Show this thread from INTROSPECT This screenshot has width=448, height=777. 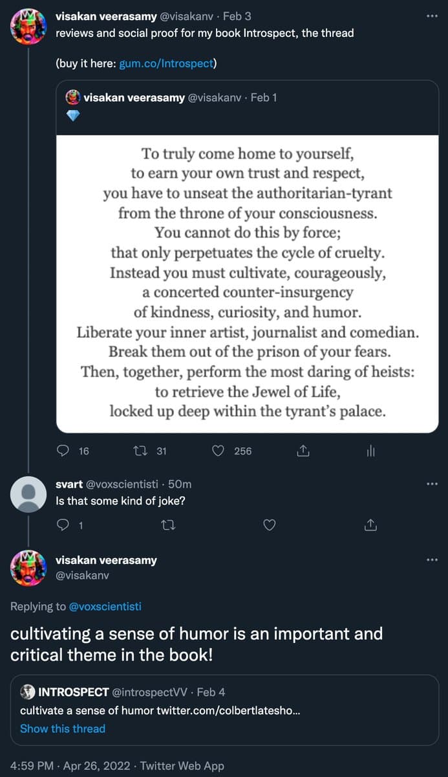(62, 728)
